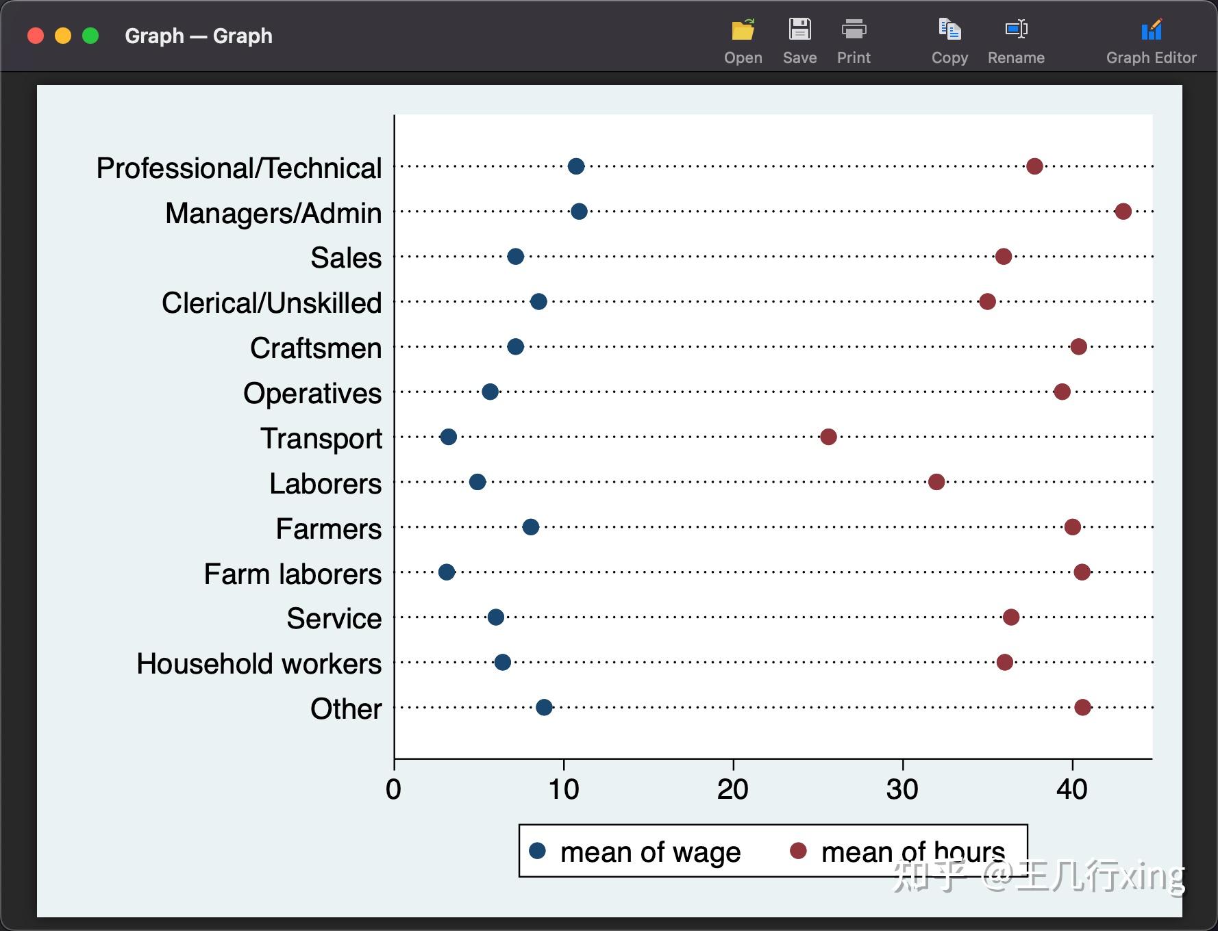Click the Farm laborers axis label

pyautogui.click(x=293, y=574)
